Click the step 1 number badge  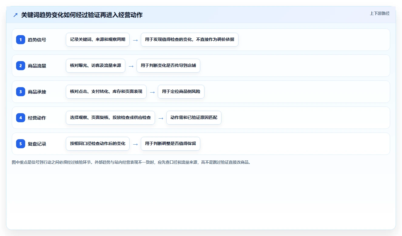coord(21,40)
